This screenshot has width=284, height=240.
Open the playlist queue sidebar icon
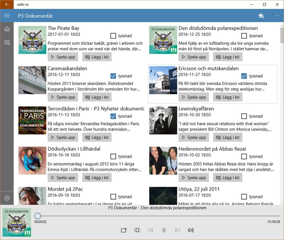point(7,43)
